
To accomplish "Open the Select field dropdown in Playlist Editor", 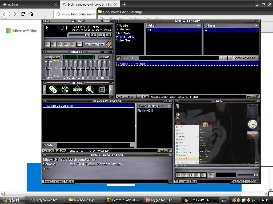I will (x=132, y=145).
